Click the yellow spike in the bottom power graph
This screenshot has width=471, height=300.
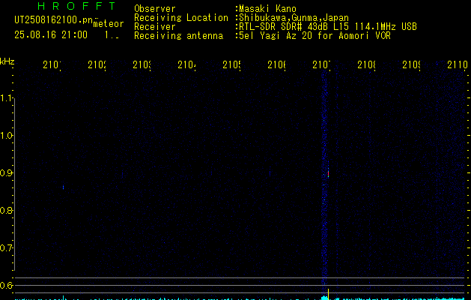click(x=328, y=294)
